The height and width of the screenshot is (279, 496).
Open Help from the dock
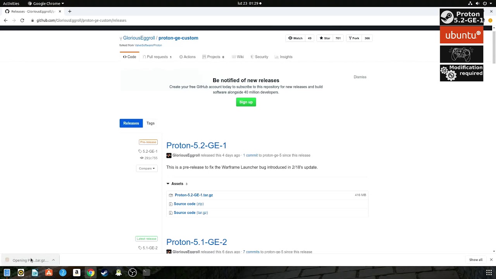point(63,273)
